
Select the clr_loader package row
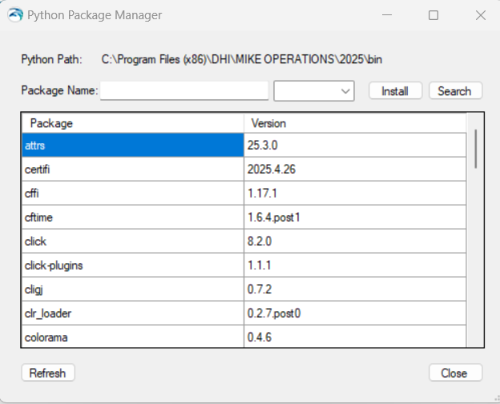(x=133, y=314)
